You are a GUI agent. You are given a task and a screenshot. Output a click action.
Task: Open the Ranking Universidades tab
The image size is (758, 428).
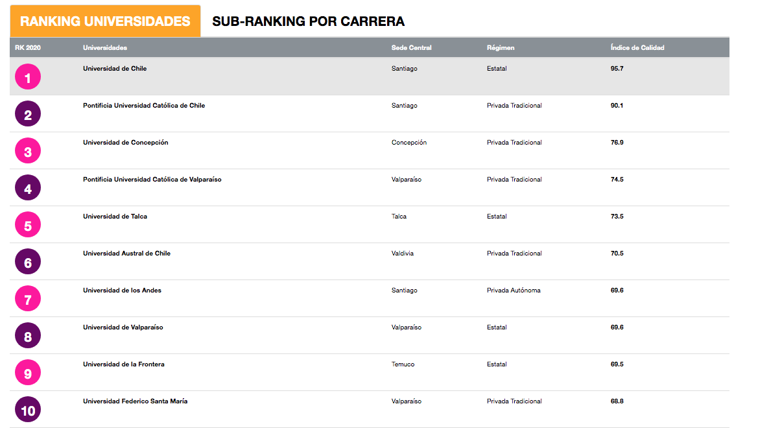coord(105,21)
